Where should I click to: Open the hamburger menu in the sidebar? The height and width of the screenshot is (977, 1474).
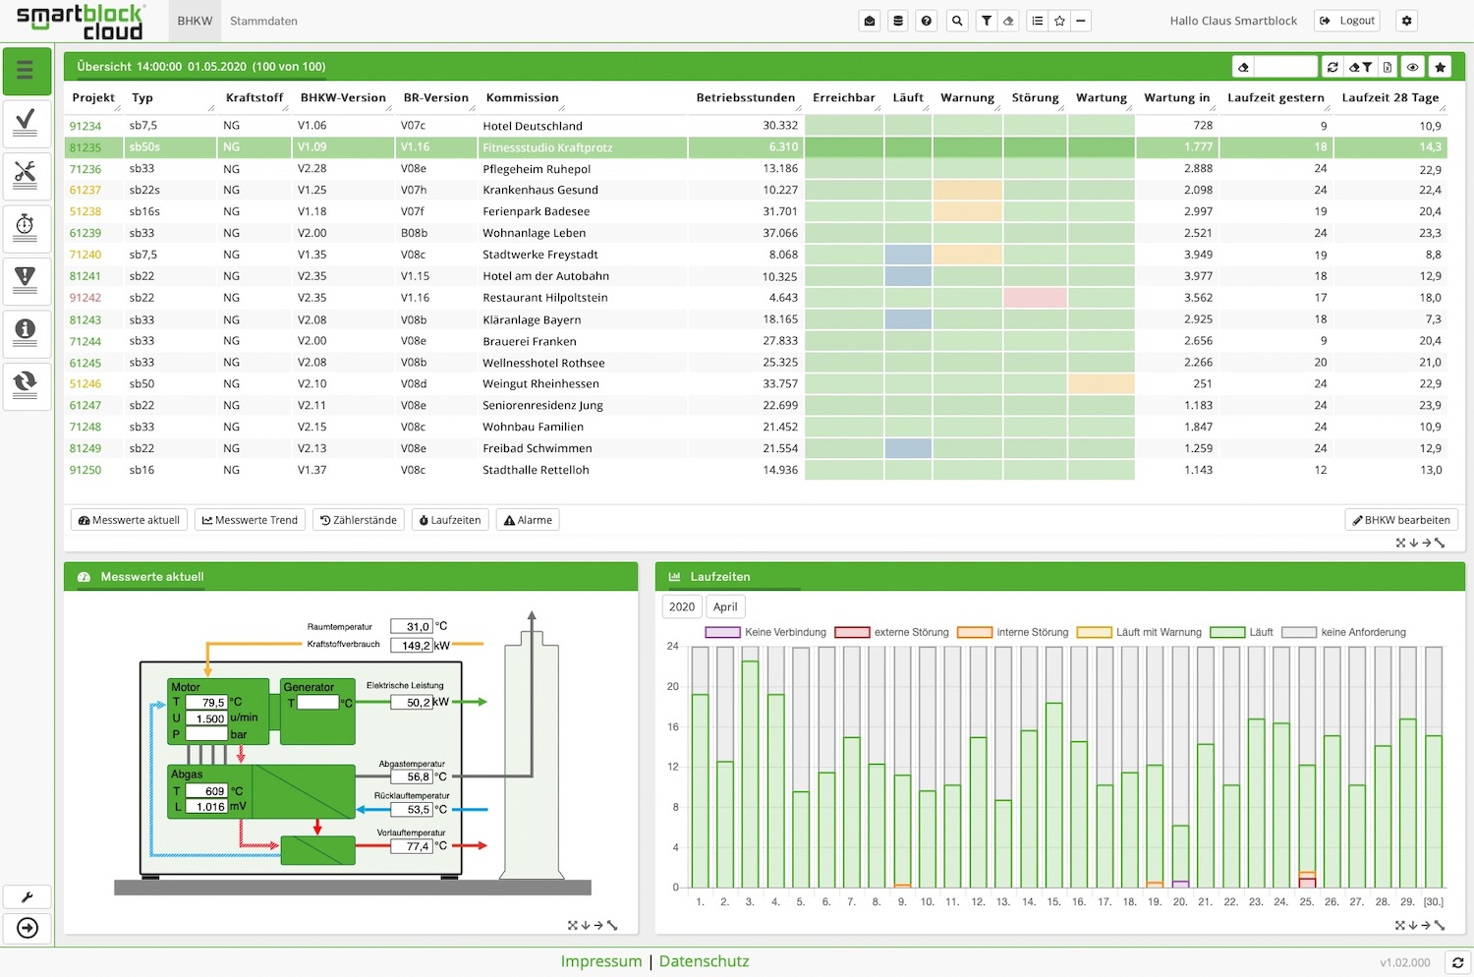[x=27, y=71]
